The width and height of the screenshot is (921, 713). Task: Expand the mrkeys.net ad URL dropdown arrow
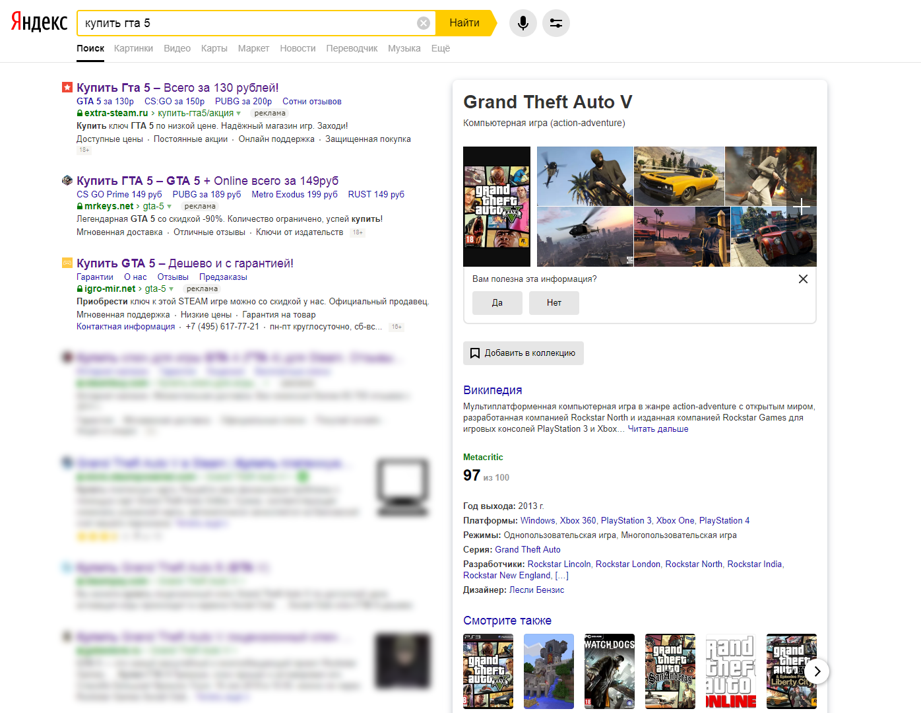click(x=170, y=207)
